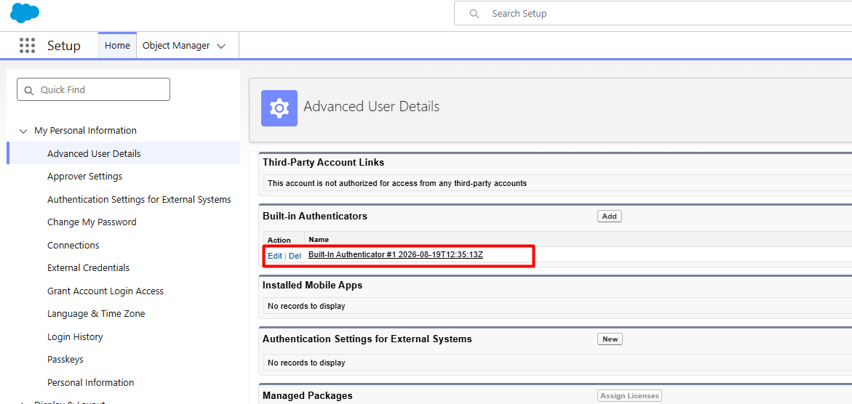Focus the Search Setup field
Viewport: 852px width, 404px height.
click(x=653, y=14)
